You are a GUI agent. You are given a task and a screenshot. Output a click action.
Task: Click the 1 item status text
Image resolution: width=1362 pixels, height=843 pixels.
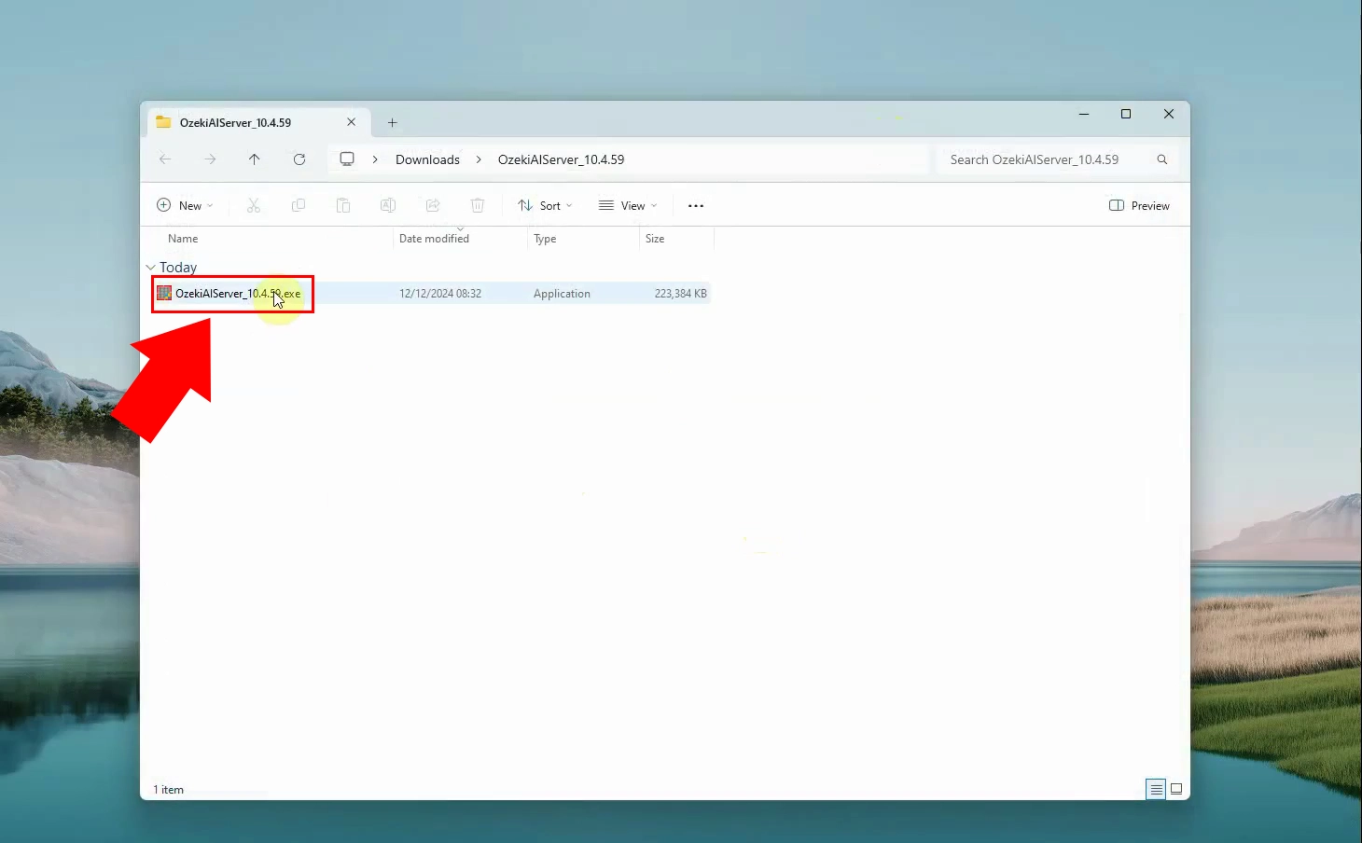pos(169,790)
